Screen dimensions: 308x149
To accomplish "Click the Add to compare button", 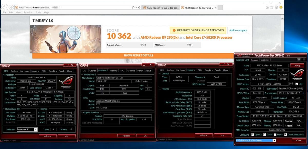I will [238, 30].
